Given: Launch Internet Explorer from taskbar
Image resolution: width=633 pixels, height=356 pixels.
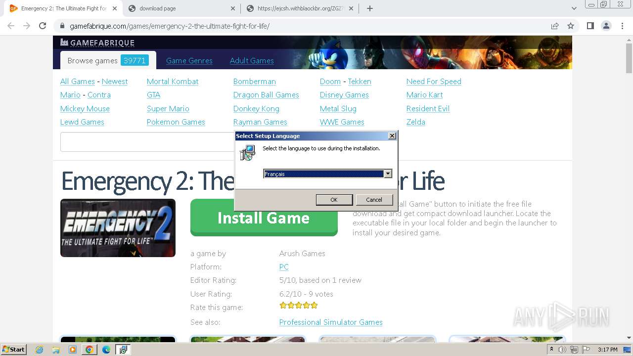Looking at the screenshot, I should (x=39, y=350).
